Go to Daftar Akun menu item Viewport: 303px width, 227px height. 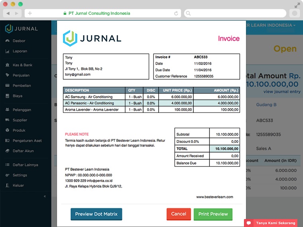(23, 151)
